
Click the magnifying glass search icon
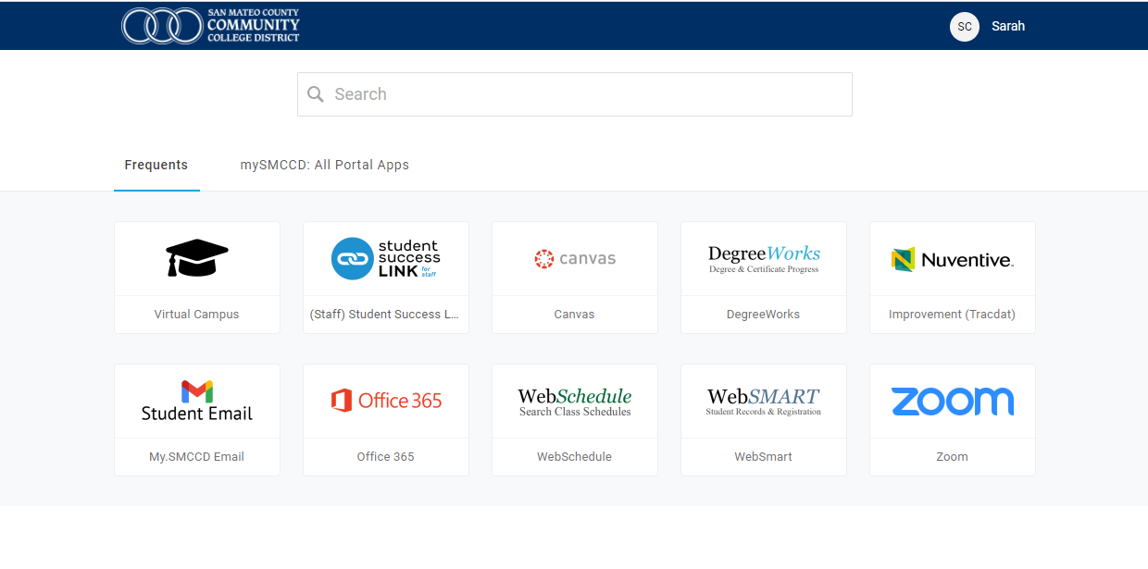316,94
